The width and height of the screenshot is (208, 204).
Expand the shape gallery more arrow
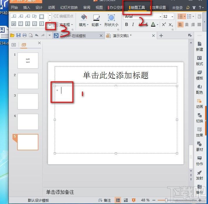[50, 25]
